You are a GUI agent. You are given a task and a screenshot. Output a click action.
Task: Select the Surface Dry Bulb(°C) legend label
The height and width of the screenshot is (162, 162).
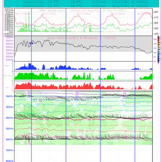point(85,10)
